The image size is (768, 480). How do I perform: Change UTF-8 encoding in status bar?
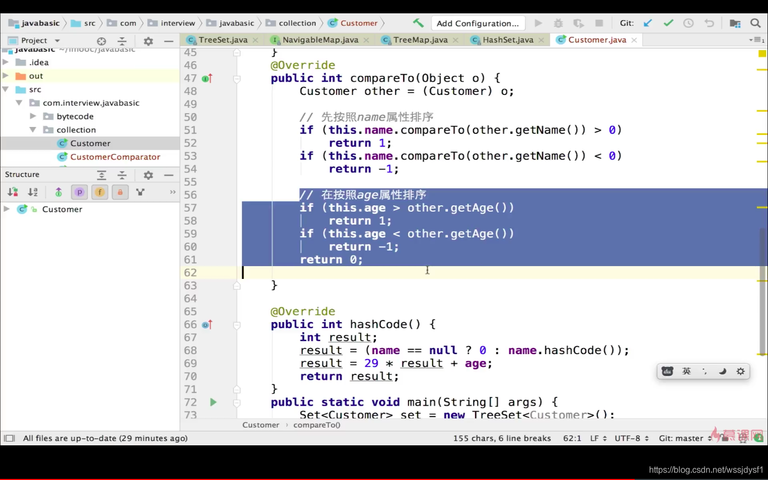click(x=631, y=438)
